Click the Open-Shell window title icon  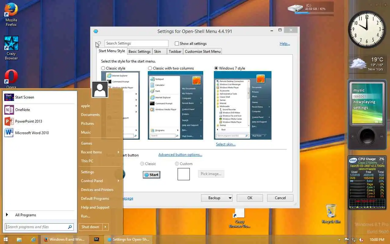click(x=96, y=31)
